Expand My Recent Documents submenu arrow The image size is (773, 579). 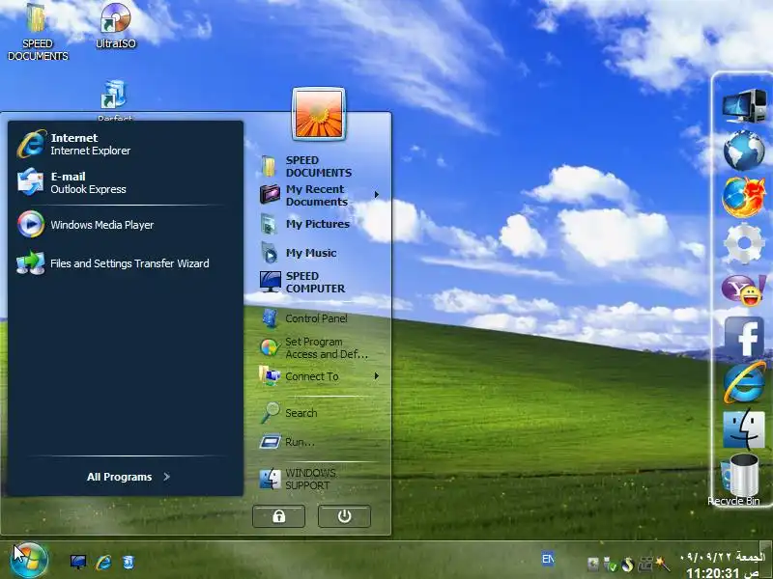[377, 195]
